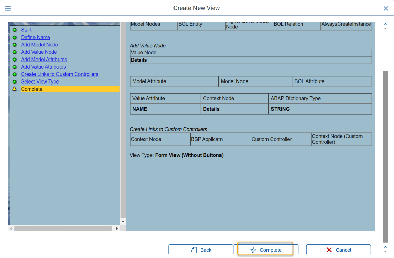Open the Add Value Attributes step
394x258 pixels.
click(x=43, y=67)
